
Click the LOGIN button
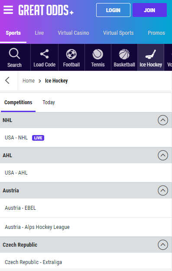pos(113,10)
